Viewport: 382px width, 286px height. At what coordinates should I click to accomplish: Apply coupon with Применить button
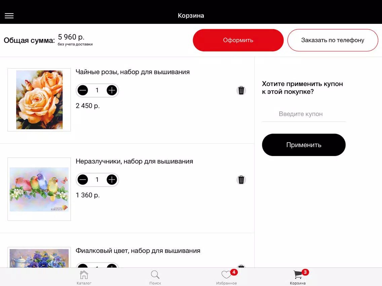(304, 145)
